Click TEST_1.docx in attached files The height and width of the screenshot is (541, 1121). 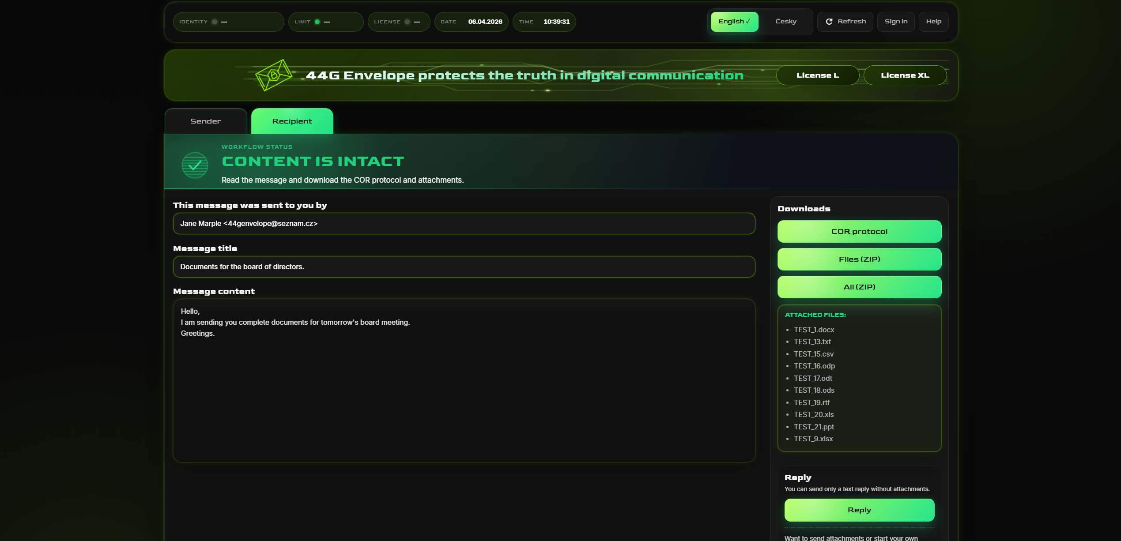[x=814, y=330]
